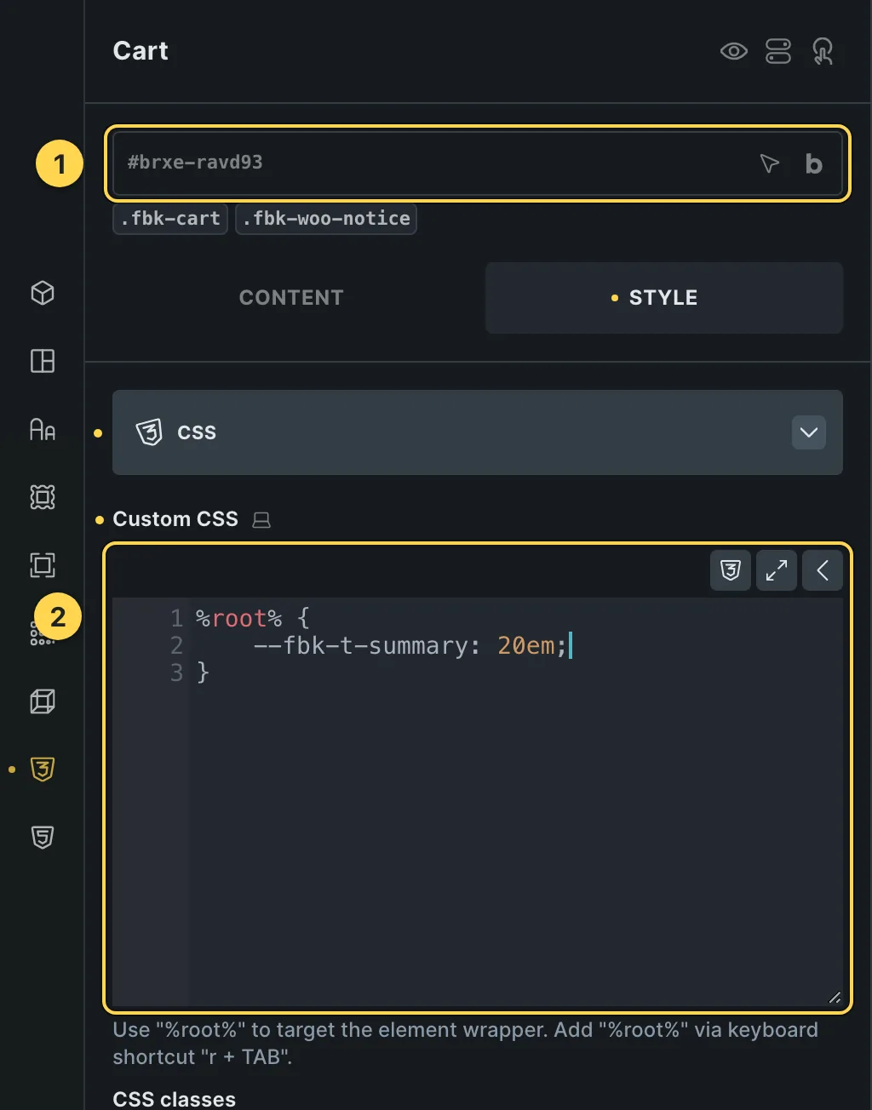Switch to the STYLE tab
This screenshot has width=872, height=1110.
[x=664, y=297]
